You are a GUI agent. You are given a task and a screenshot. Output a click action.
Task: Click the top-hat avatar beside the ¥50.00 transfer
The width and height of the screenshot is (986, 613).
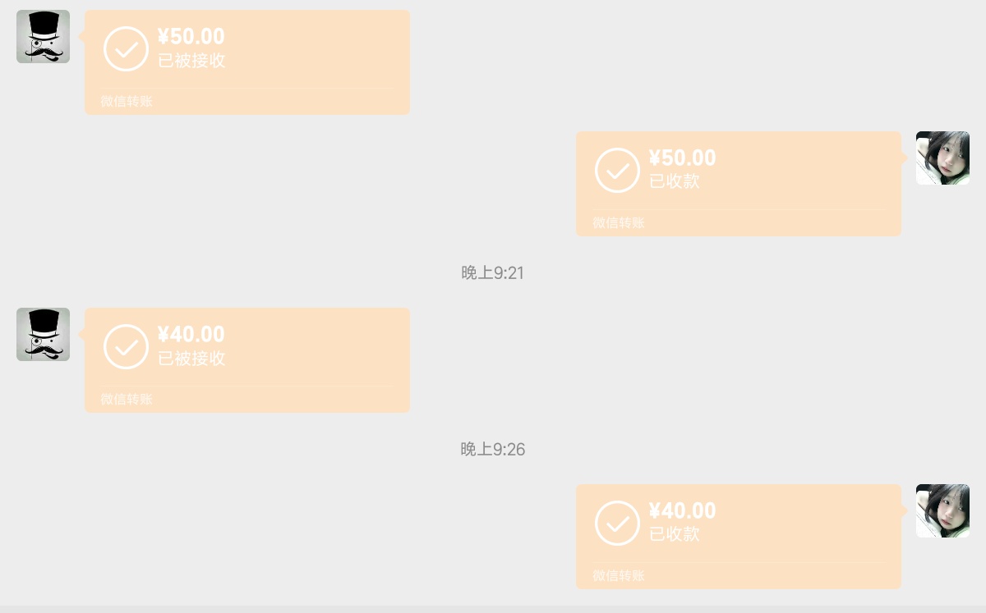[43, 37]
